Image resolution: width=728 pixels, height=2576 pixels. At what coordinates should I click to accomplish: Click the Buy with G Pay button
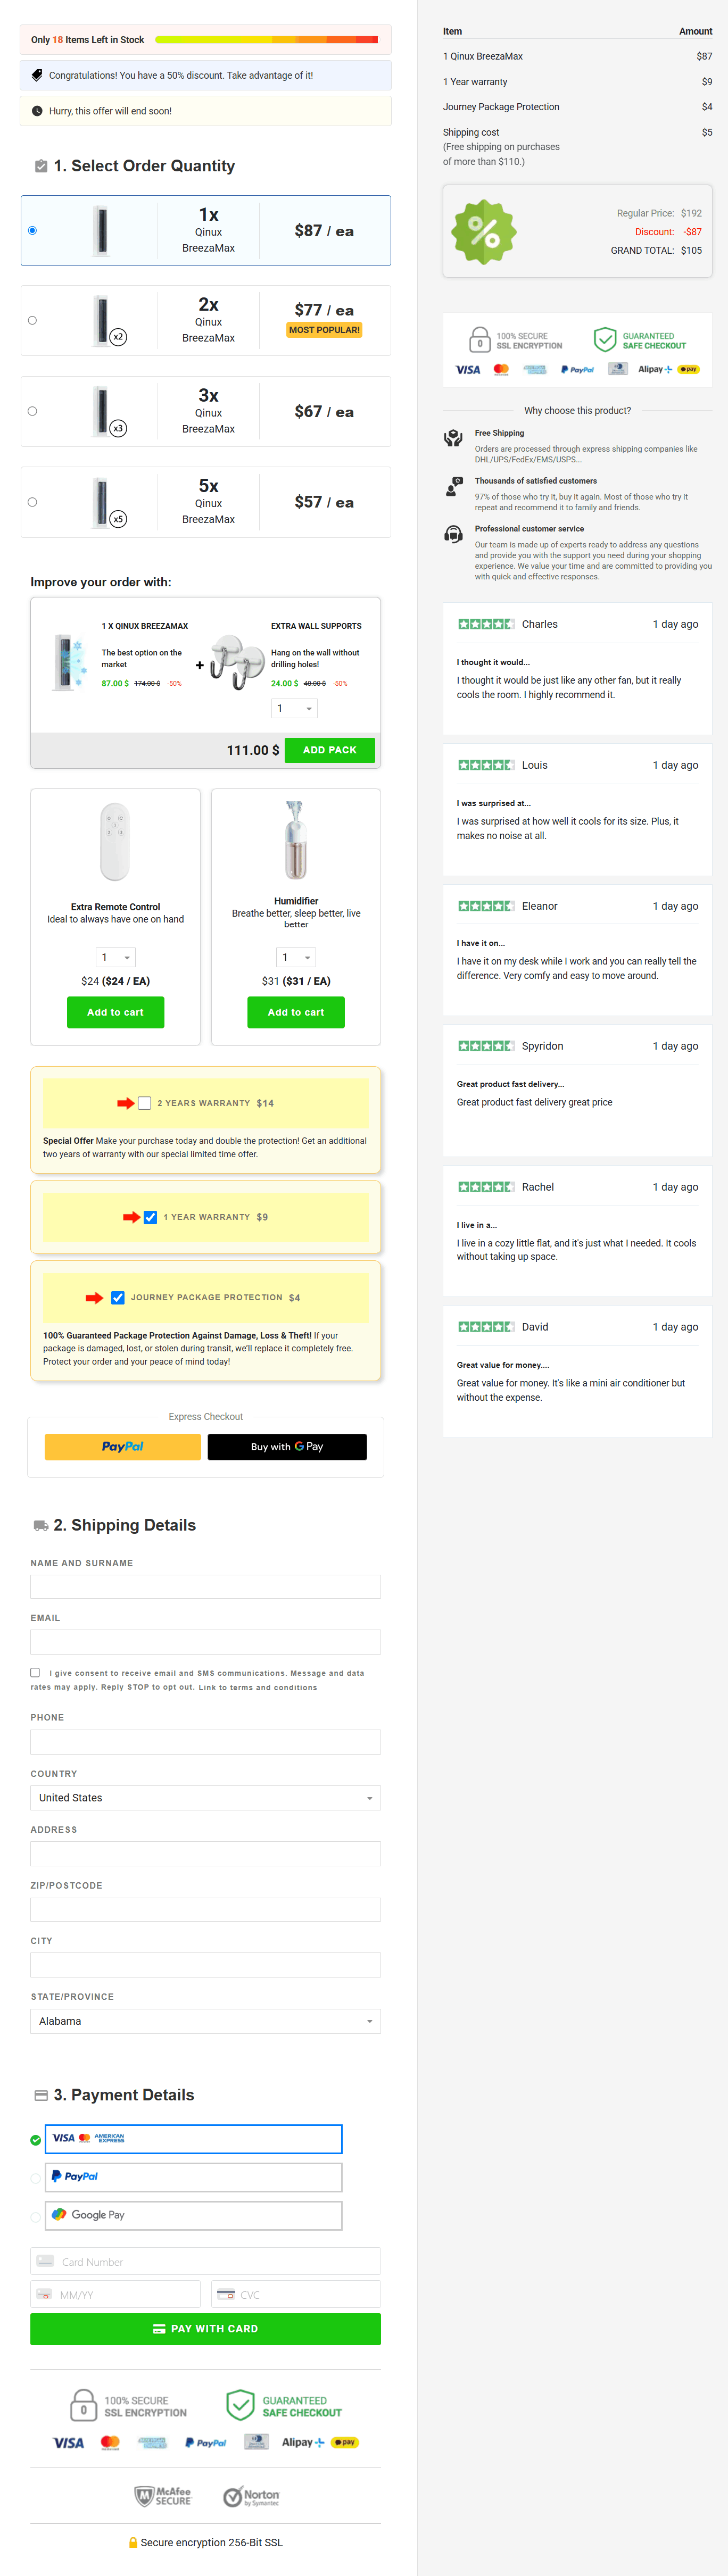[x=287, y=1446]
